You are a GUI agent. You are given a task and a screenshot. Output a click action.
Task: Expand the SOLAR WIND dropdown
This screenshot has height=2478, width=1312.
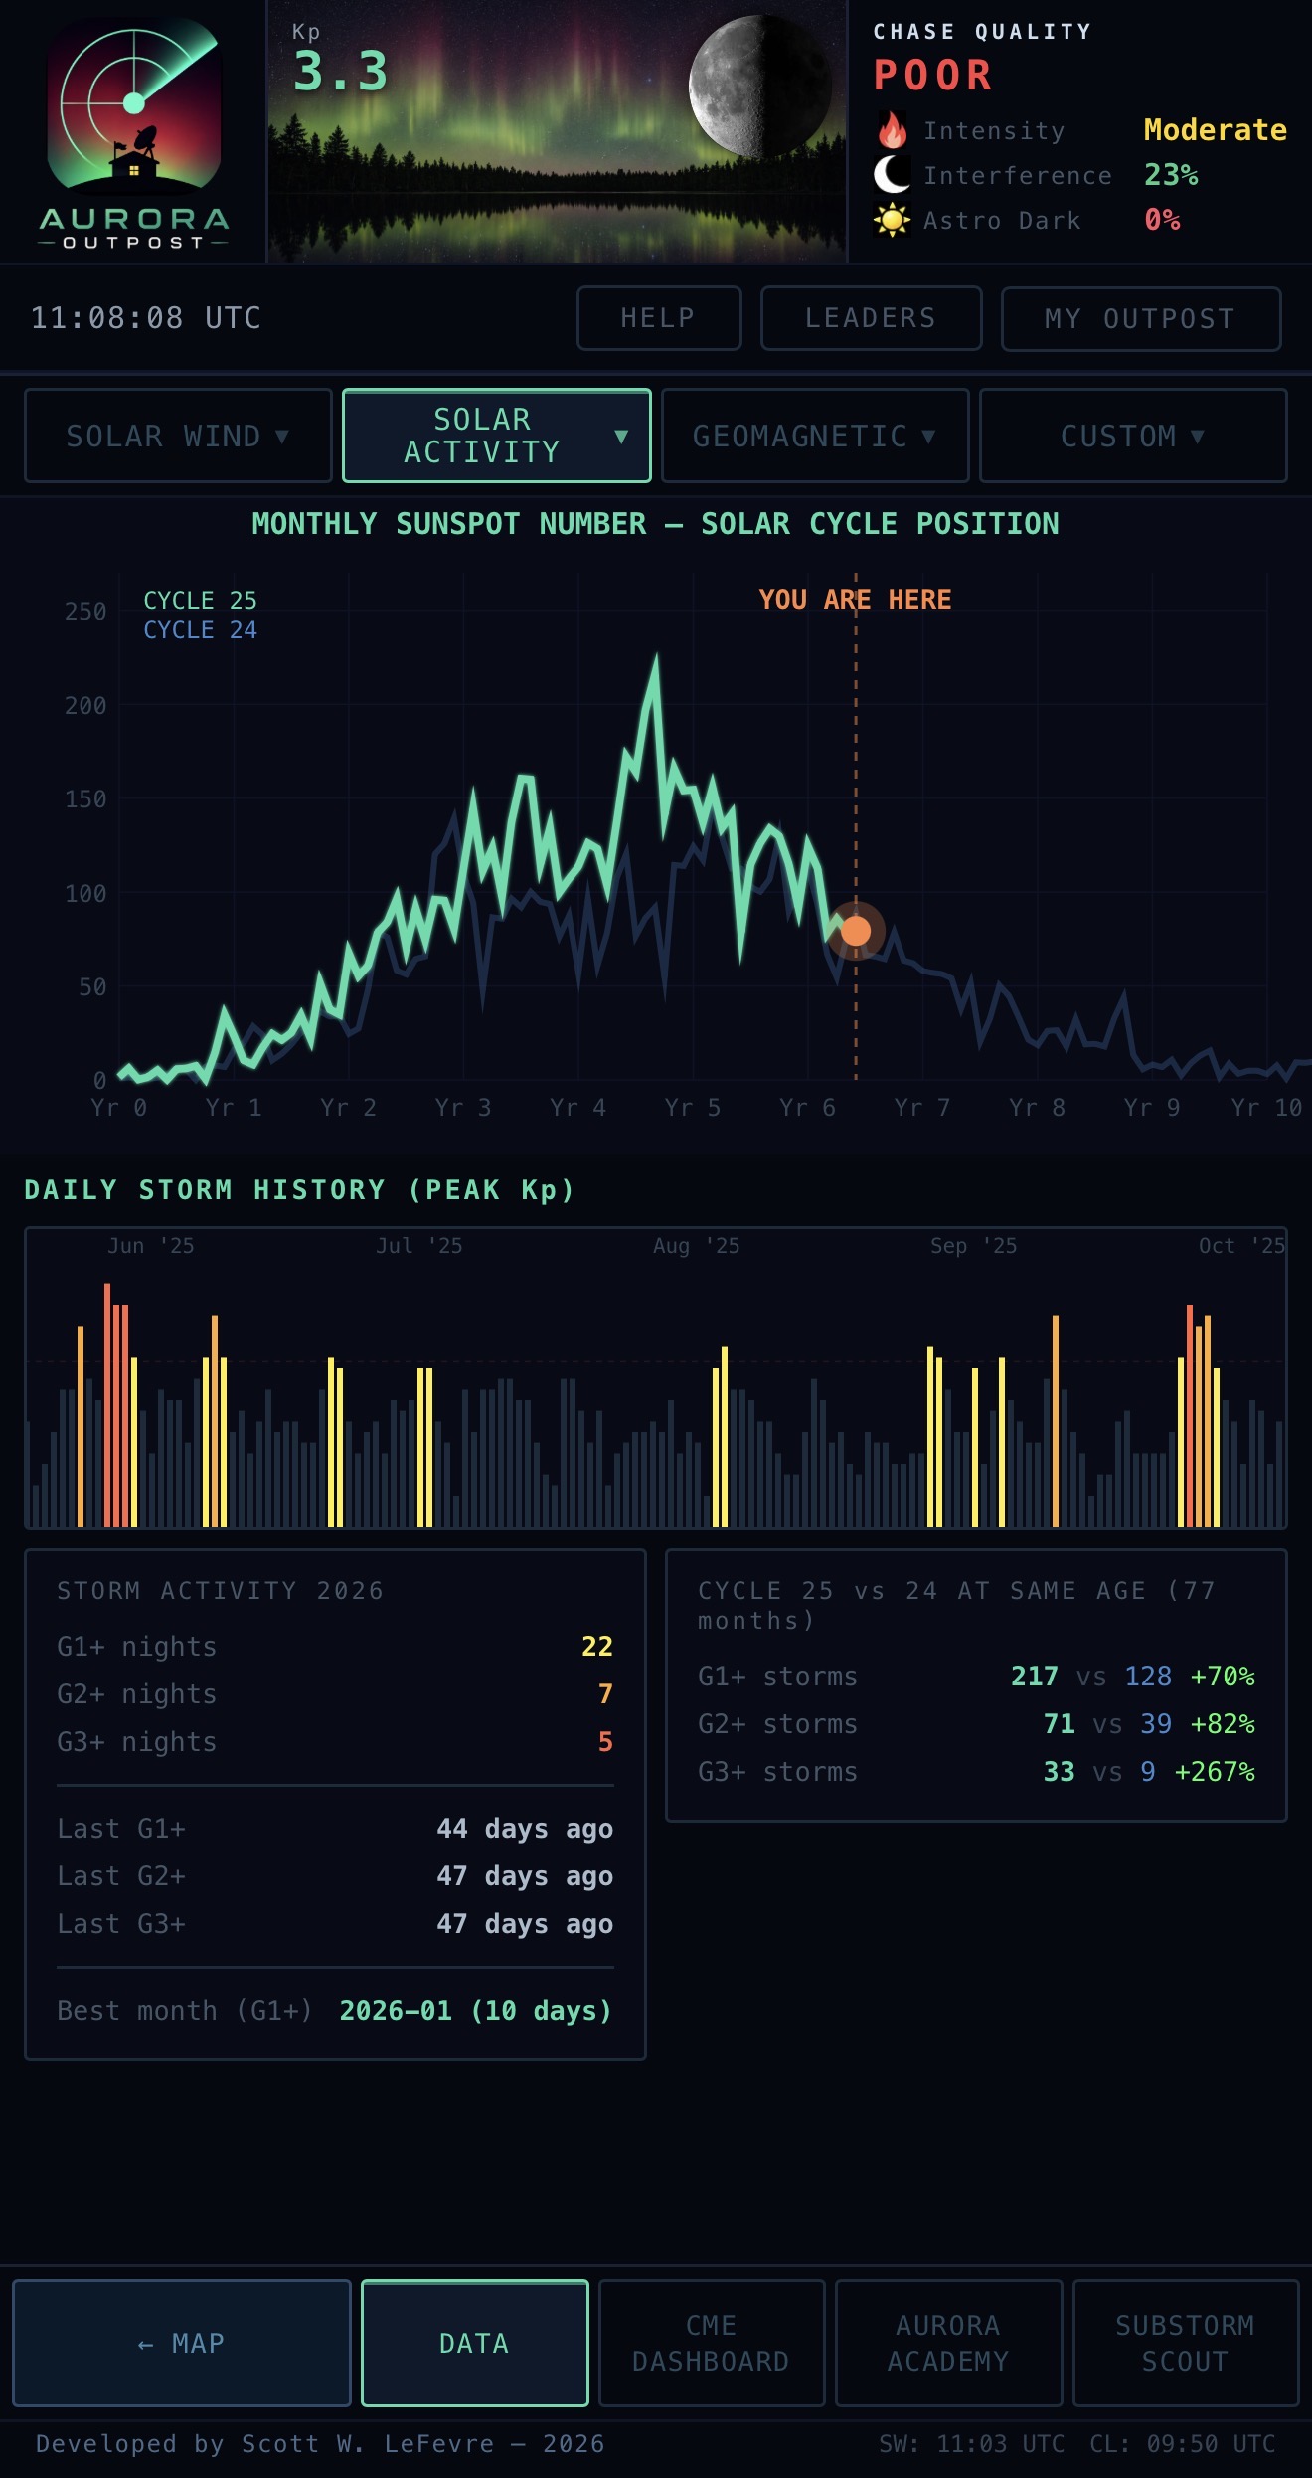coord(178,436)
